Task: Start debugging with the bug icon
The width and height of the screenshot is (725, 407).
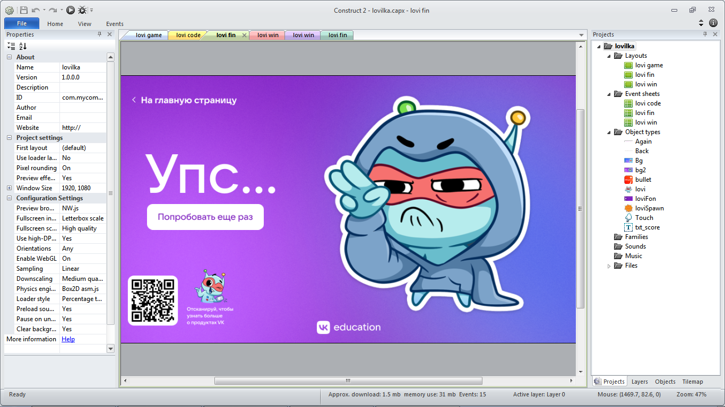Action: tap(82, 10)
